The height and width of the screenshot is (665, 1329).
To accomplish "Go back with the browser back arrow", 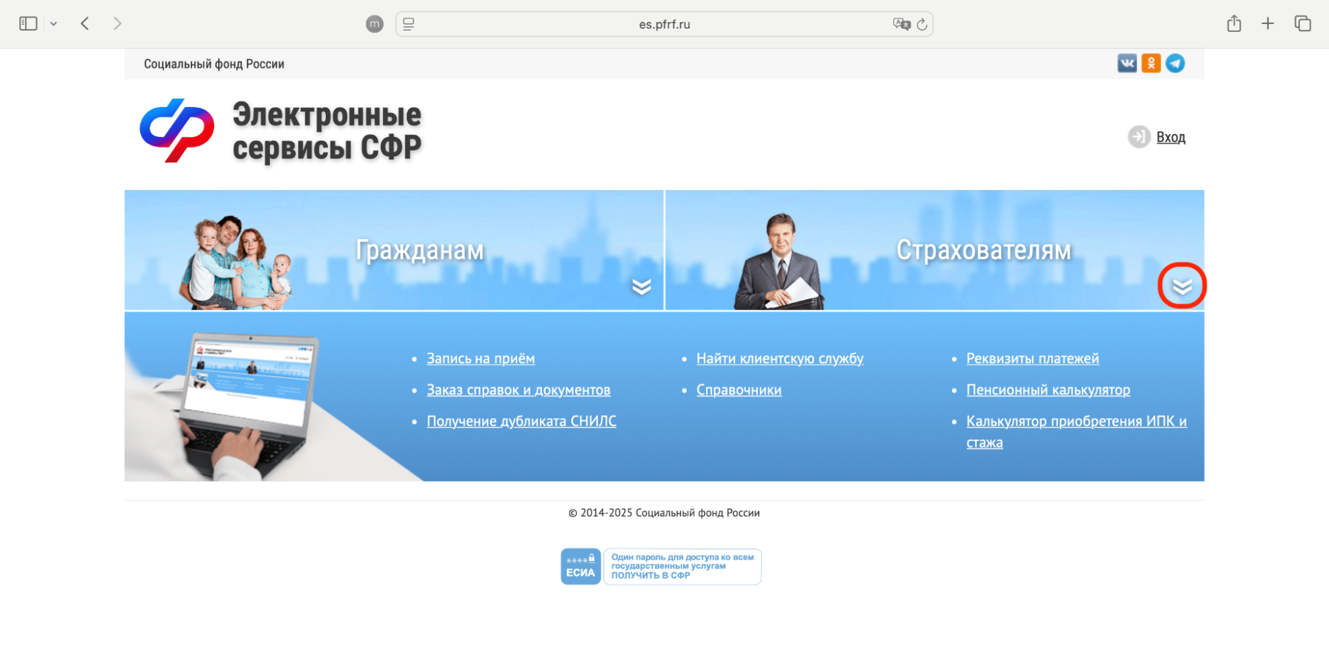I will tap(84, 24).
